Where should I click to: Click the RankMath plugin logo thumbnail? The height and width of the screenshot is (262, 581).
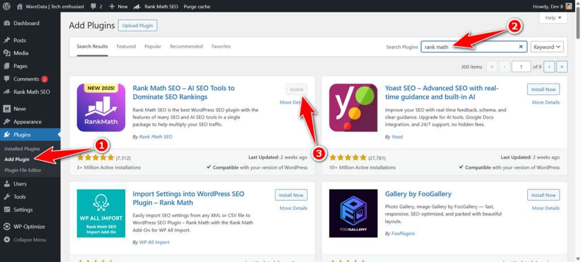(x=101, y=108)
